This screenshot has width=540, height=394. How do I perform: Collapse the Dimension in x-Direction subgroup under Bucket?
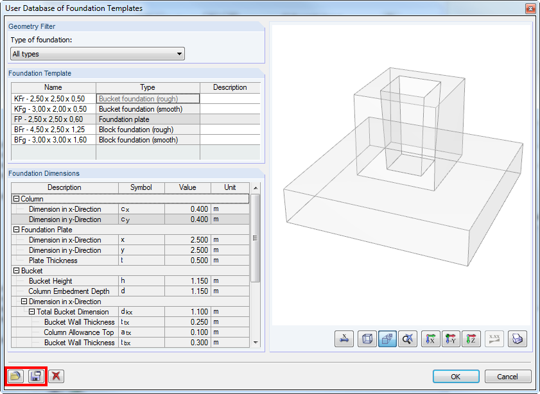point(24,302)
